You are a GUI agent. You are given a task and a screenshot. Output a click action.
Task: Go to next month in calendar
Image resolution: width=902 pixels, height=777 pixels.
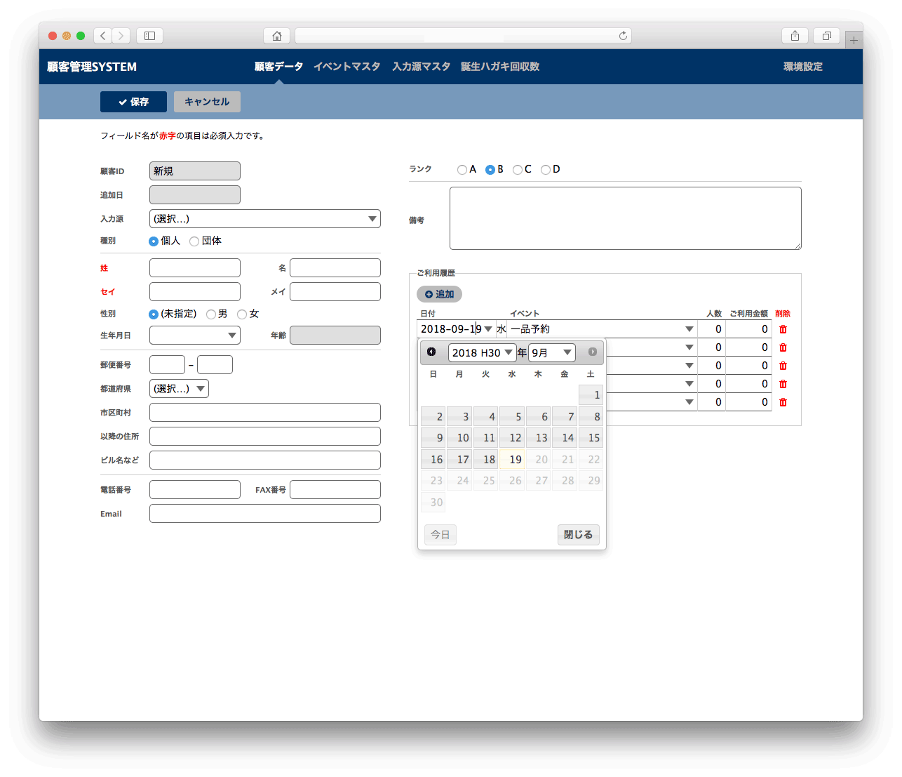593,352
